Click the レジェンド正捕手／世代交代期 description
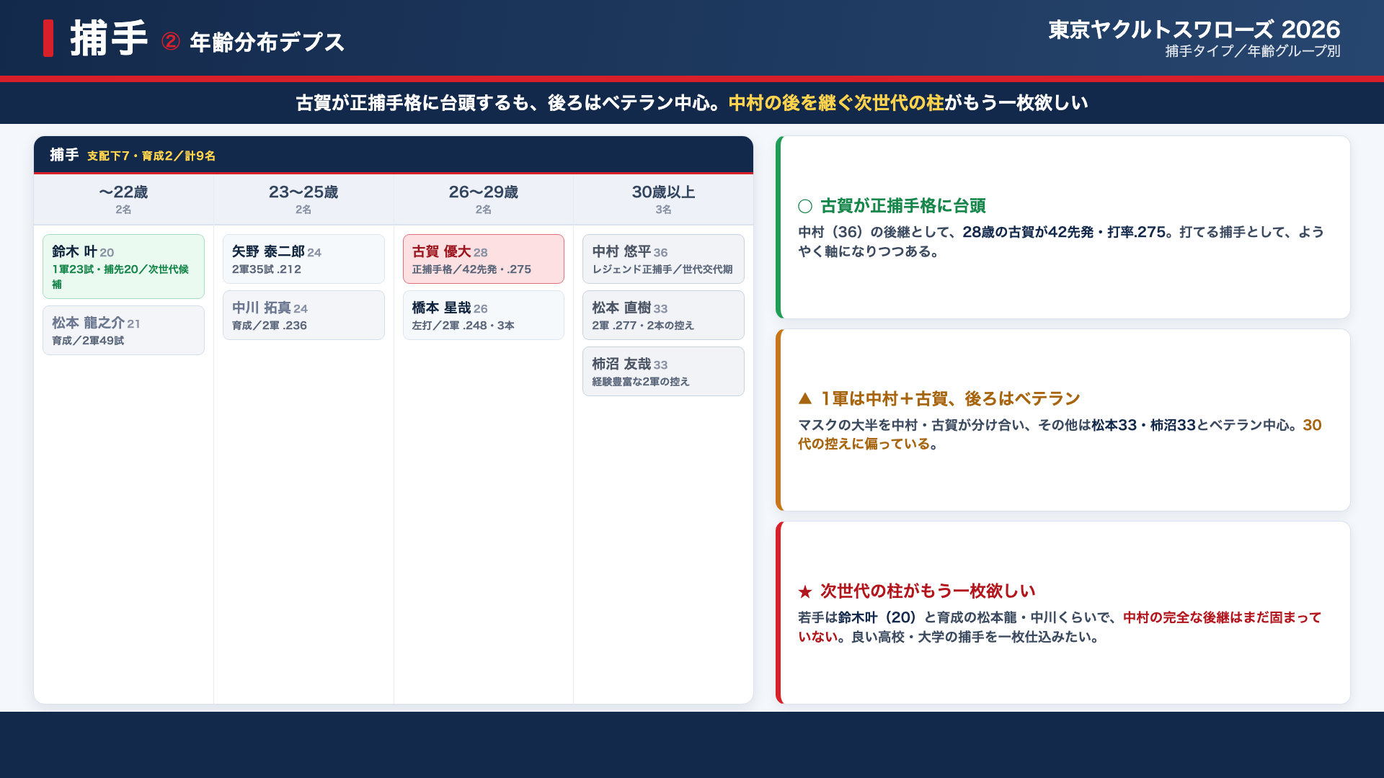This screenshot has height=778, width=1384. [662, 269]
